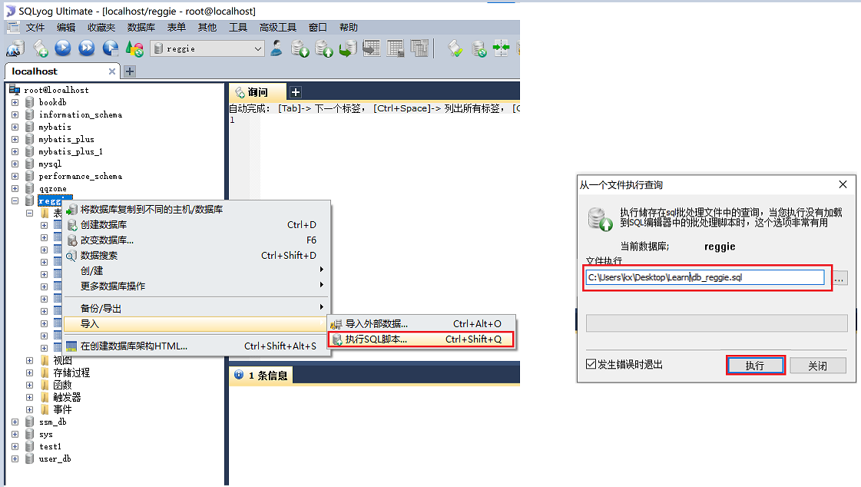The height and width of the screenshot is (487, 861).
Task: Run all queries using the double-arrow icon
Action: click(86, 48)
